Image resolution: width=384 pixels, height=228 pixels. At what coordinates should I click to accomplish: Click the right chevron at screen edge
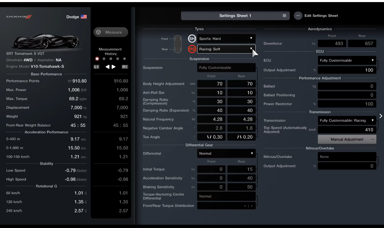pyautogui.click(x=381, y=116)
